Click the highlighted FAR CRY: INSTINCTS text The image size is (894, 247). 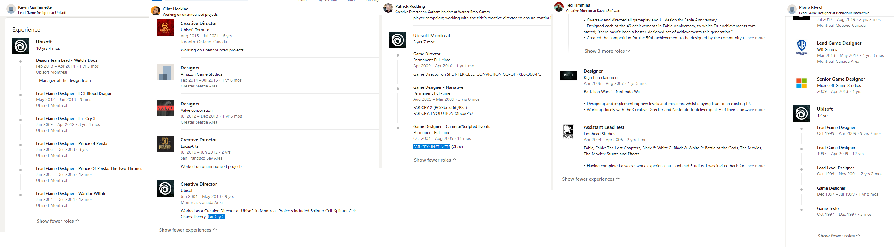432,147
